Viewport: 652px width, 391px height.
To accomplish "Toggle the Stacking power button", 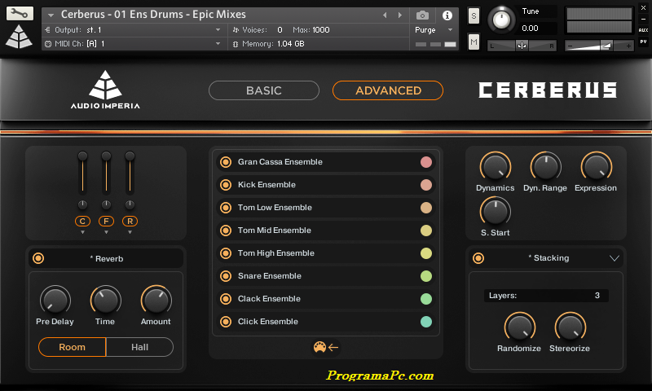I will (x=478, y=258).
